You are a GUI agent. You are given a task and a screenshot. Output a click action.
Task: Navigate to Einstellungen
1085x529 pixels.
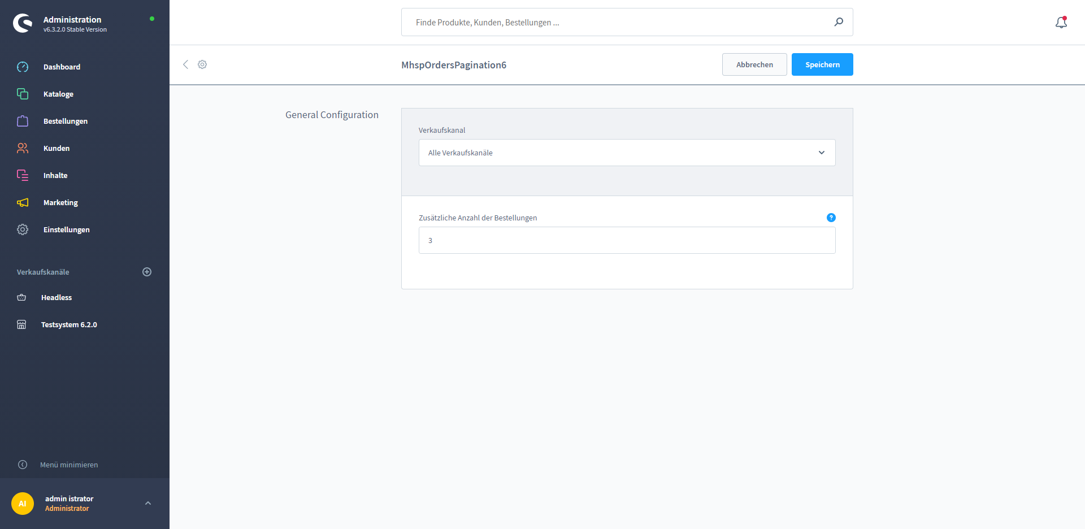coord(66,229)
